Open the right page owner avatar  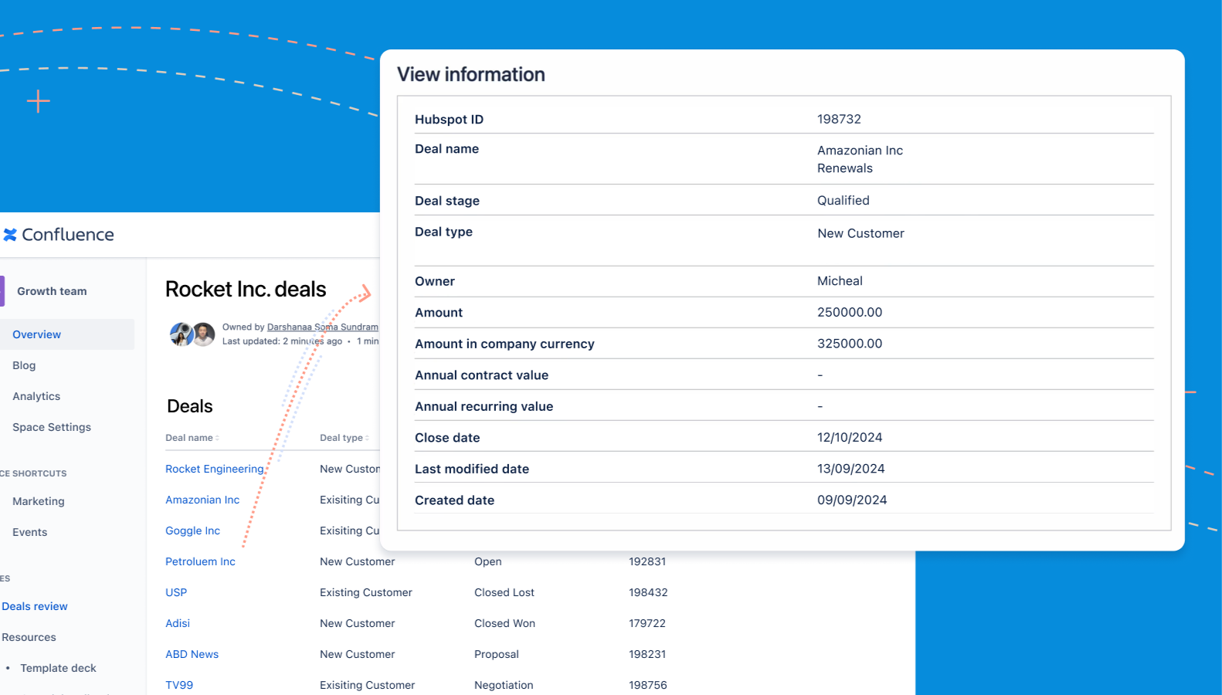(204, 334)
